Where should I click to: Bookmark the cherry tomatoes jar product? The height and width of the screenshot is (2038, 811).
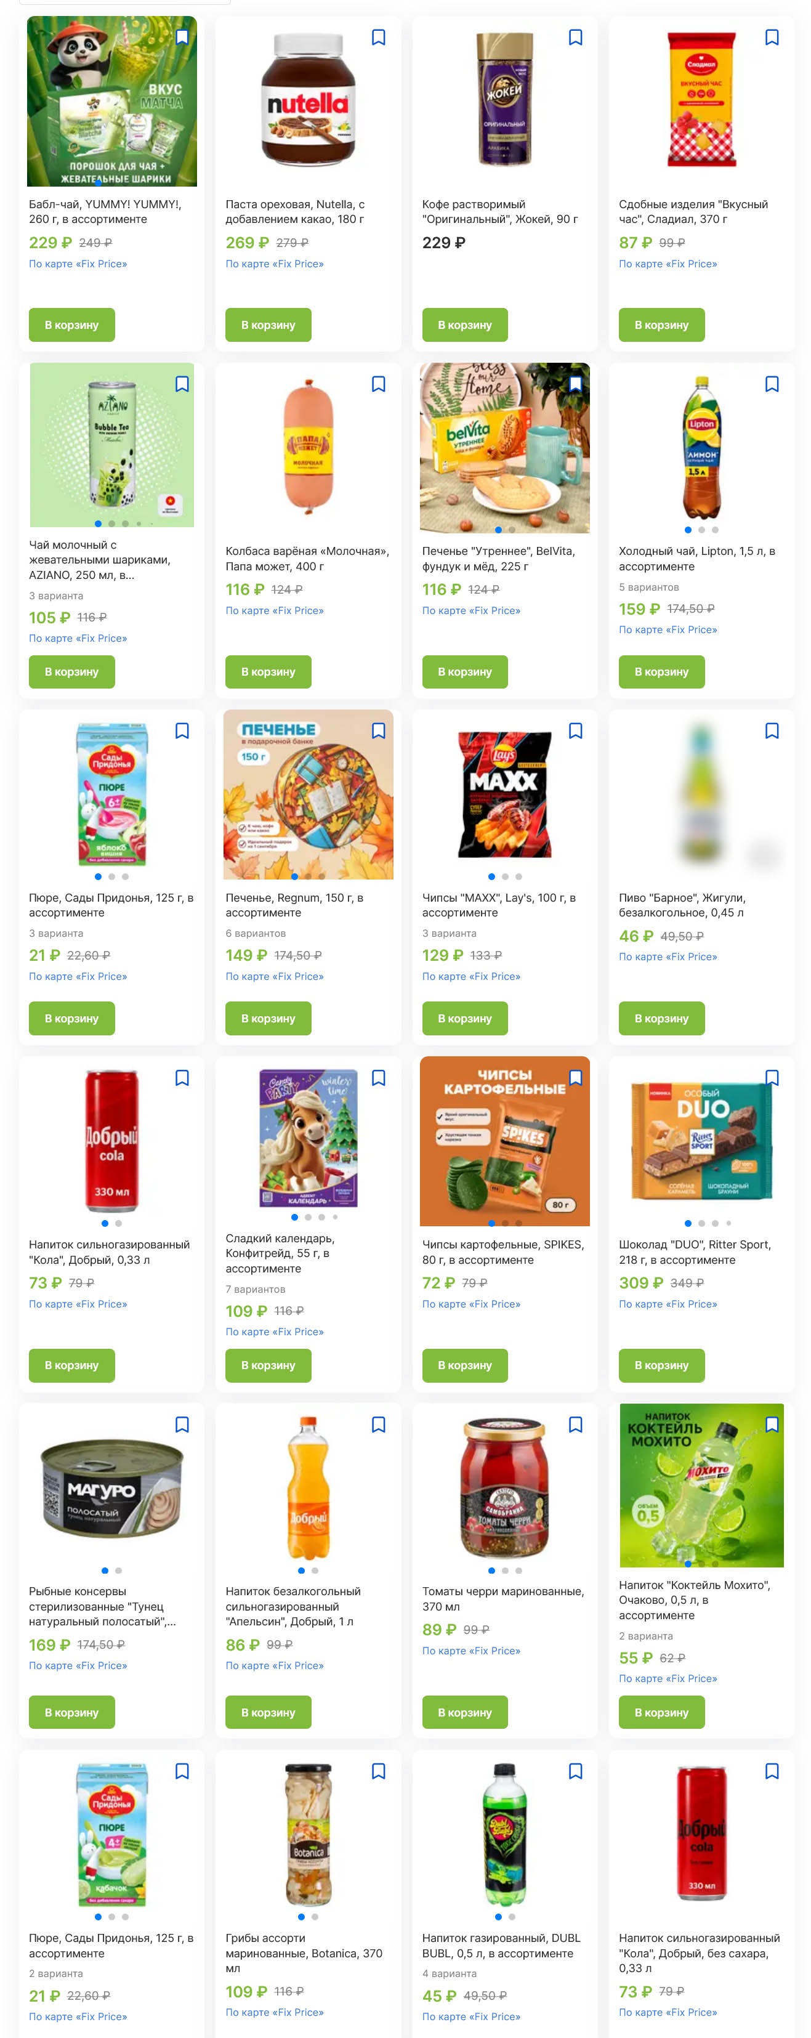(575, 1424)
